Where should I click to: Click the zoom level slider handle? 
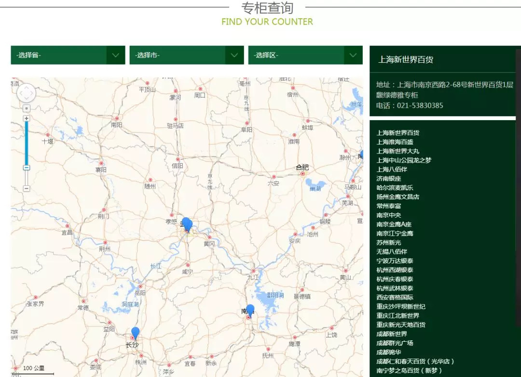27,168
